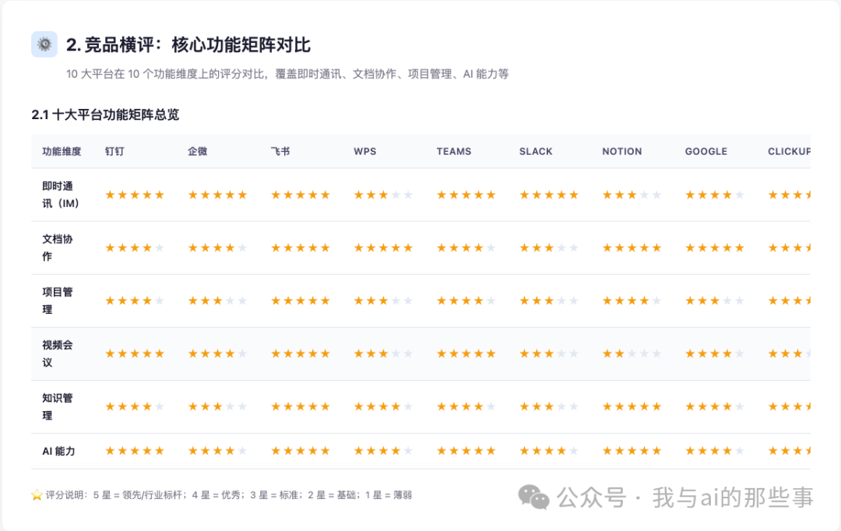Click WPS star rating for 视频会议
Image resolution: width=841 pixels, height=531 pixels.
pos(383,354)
